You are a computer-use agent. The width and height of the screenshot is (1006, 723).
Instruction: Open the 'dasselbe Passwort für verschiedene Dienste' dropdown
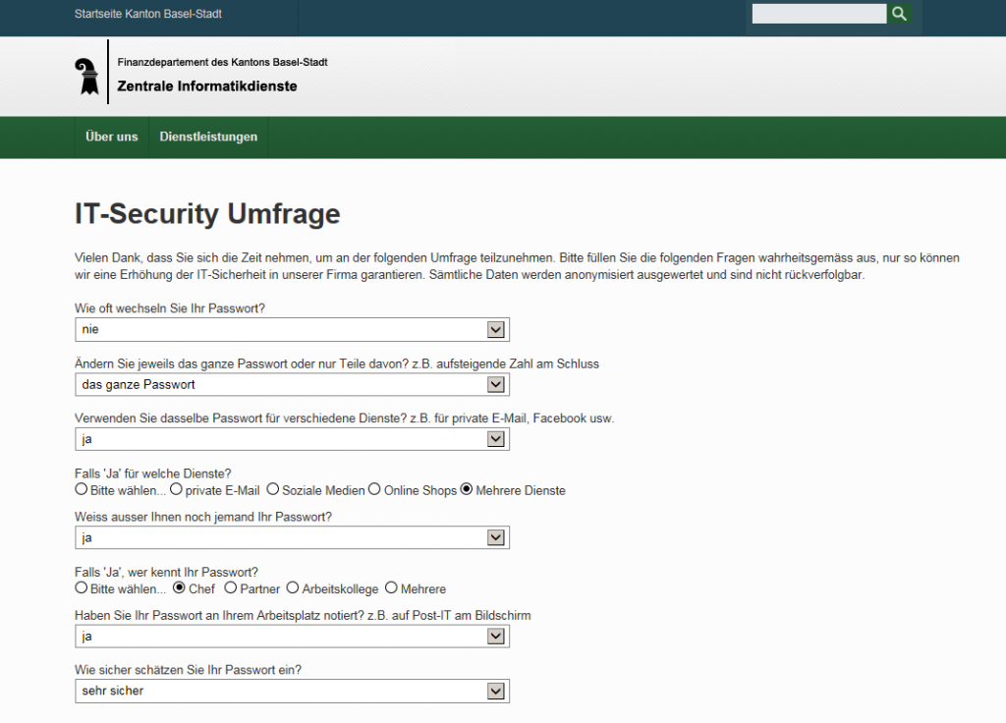(x=292, y=439)
